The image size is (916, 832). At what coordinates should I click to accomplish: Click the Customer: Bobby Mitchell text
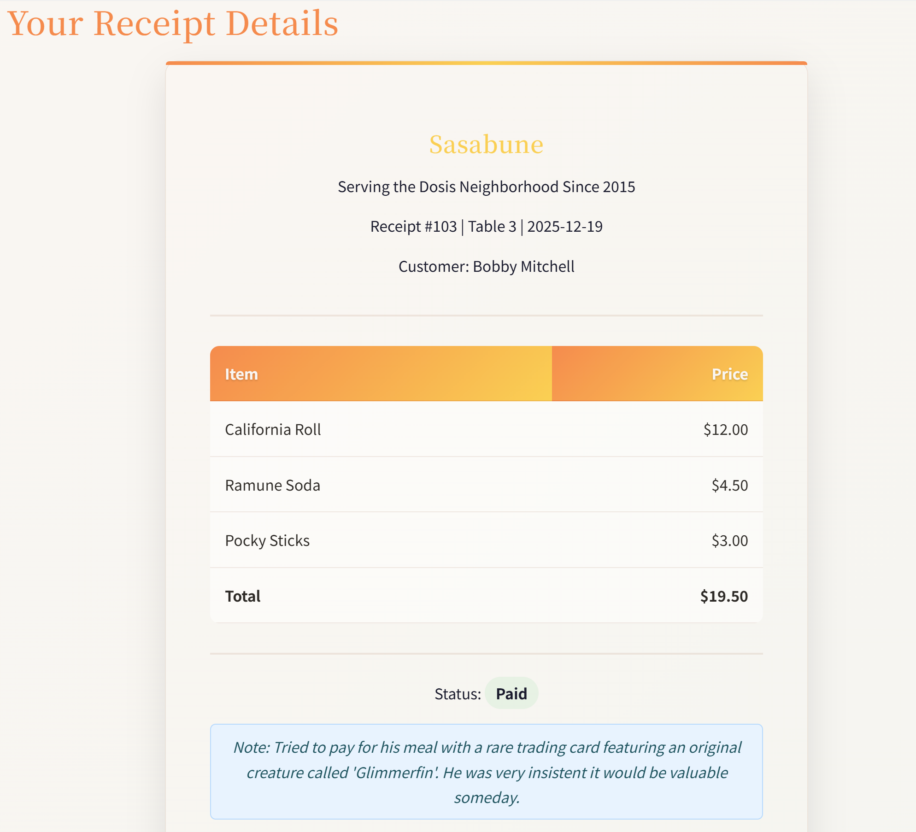[x=486, y=266]
